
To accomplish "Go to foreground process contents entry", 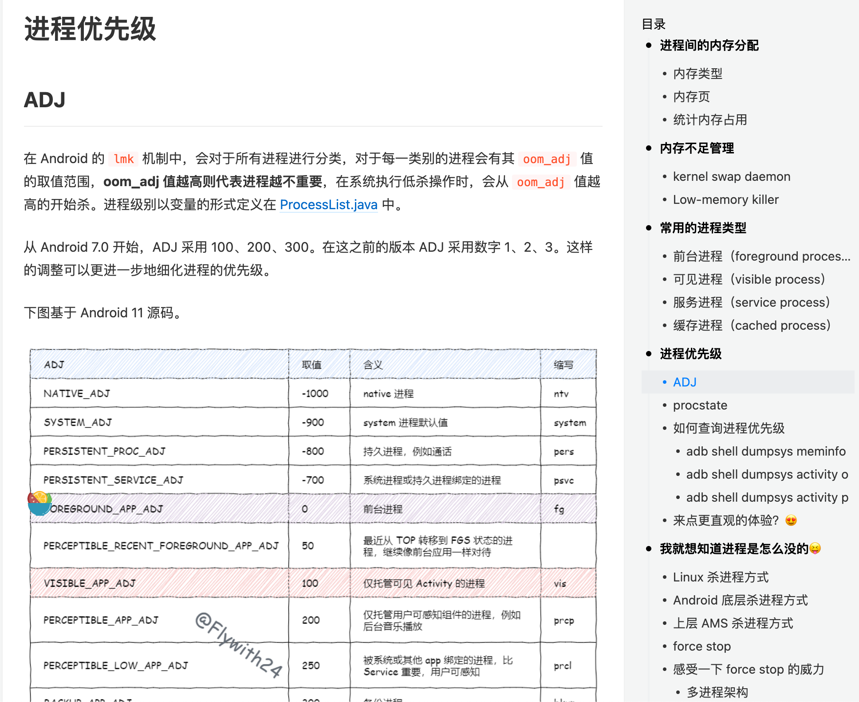I will pyautogui.click(x=761, y=256).
